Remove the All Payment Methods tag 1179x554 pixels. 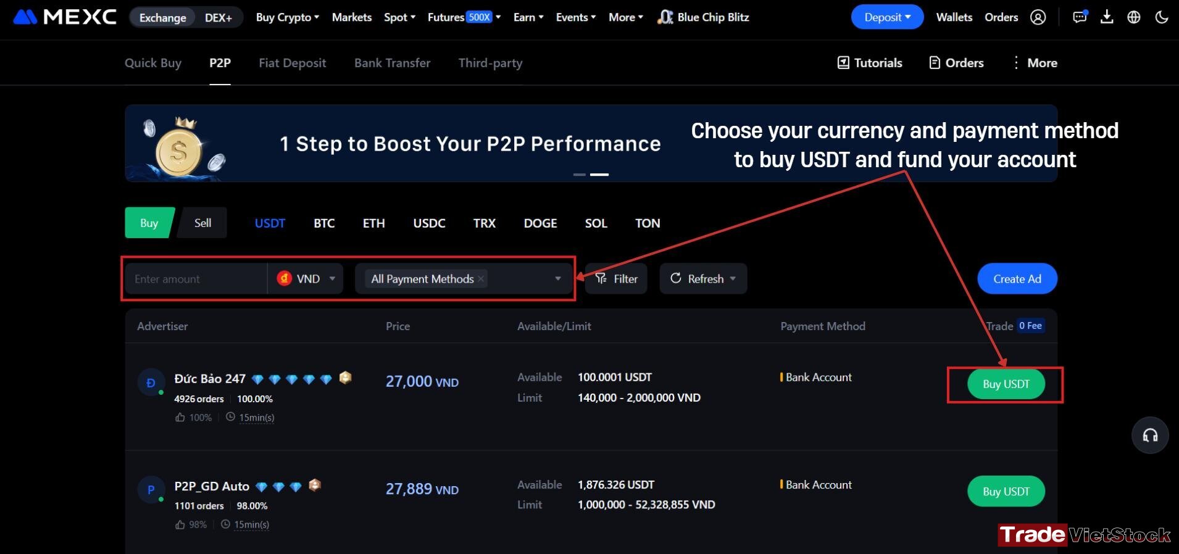coord(481,279)
